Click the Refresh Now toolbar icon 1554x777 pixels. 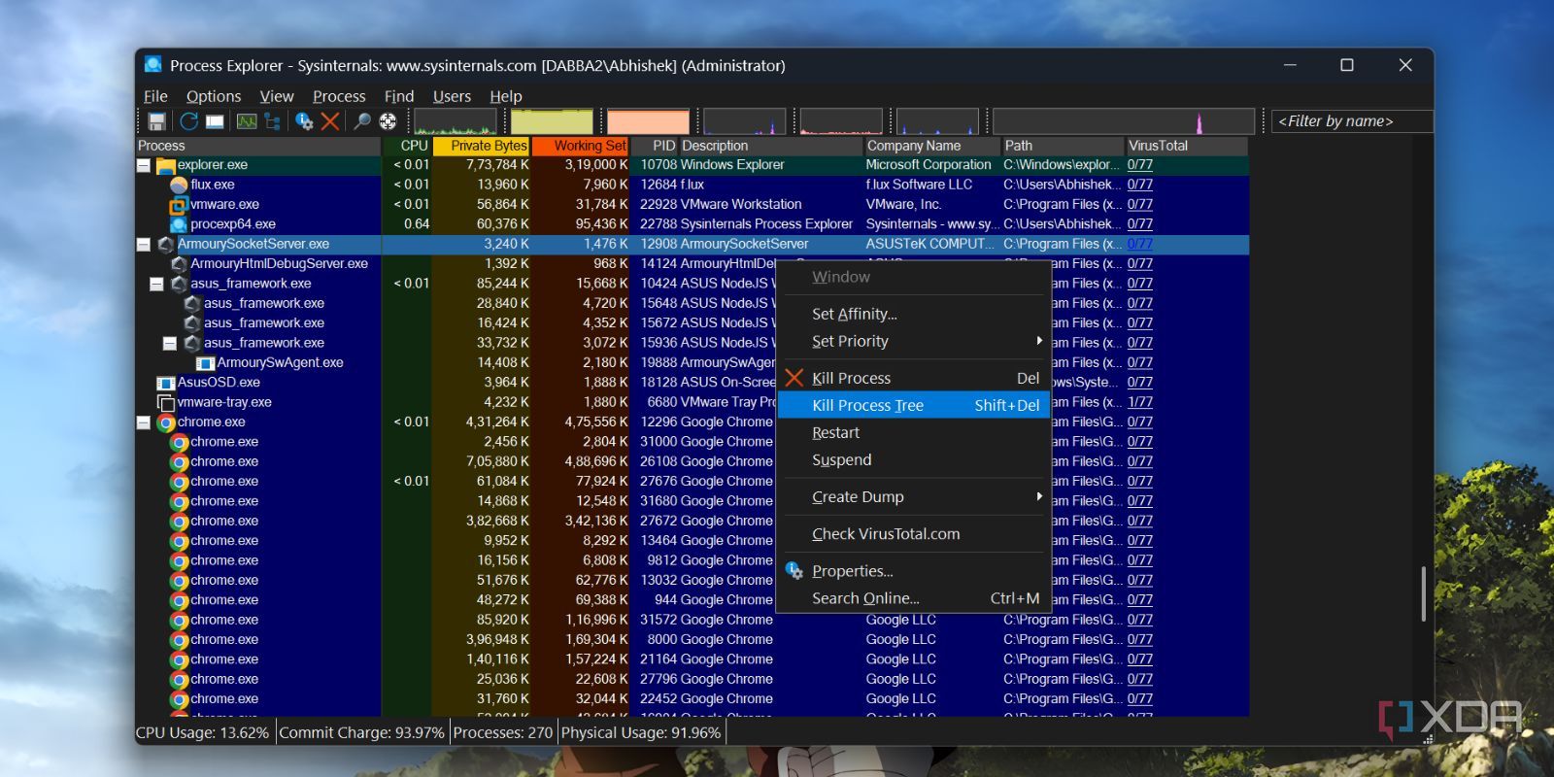point(188,121)
